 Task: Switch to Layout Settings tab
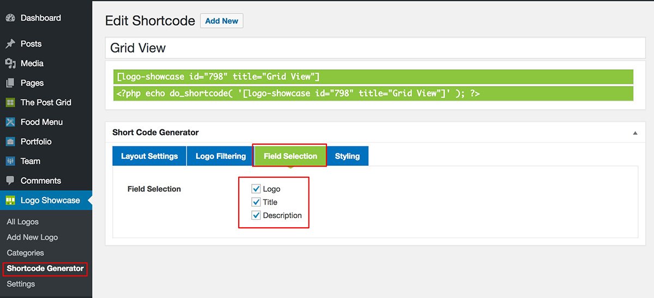click(149, 156)
